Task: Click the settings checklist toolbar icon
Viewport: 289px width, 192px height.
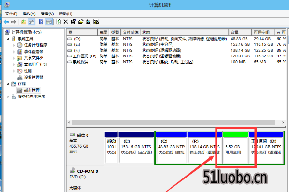Action: pyautogui.click(x=96, y=22)
